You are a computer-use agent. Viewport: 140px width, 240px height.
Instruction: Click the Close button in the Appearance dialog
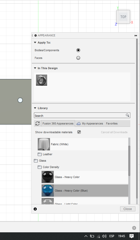click(x=128, y=209)
